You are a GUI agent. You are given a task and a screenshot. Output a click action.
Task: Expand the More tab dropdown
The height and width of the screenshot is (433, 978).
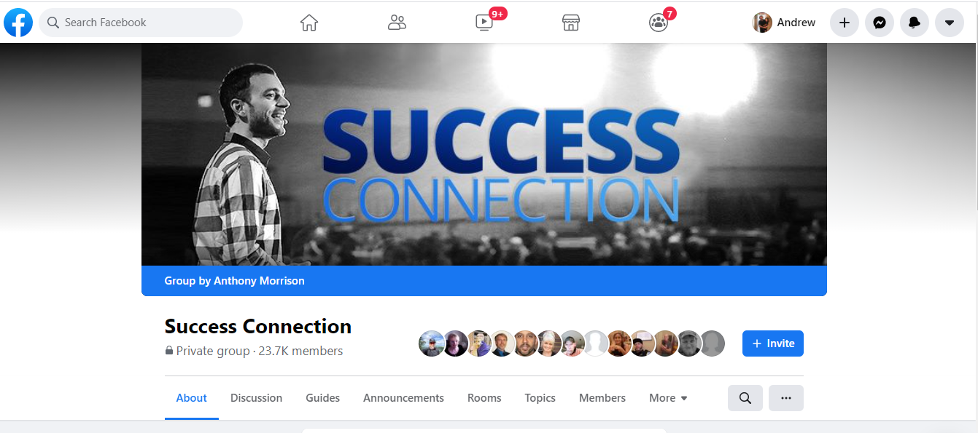[x=668, y=398]
